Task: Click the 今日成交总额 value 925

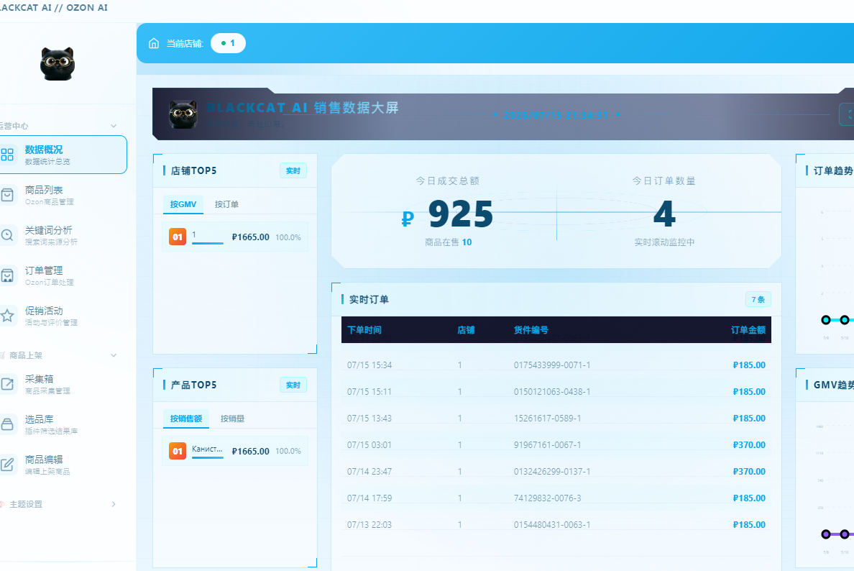Action: 460,214
